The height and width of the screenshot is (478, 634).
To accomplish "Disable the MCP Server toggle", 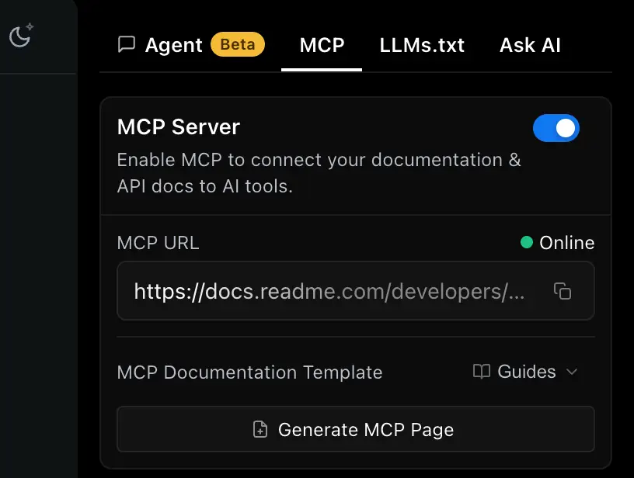I will pos(556,128).
